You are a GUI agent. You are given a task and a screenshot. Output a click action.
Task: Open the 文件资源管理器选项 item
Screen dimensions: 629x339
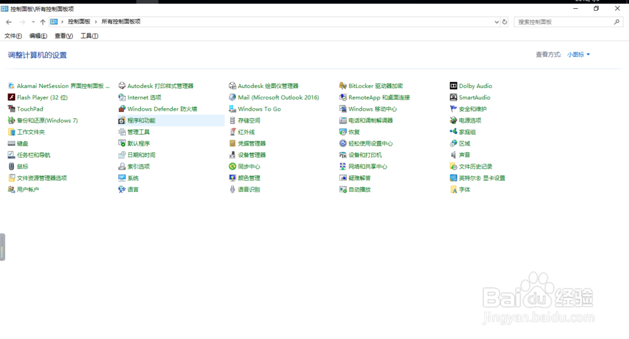pos(42,178)
